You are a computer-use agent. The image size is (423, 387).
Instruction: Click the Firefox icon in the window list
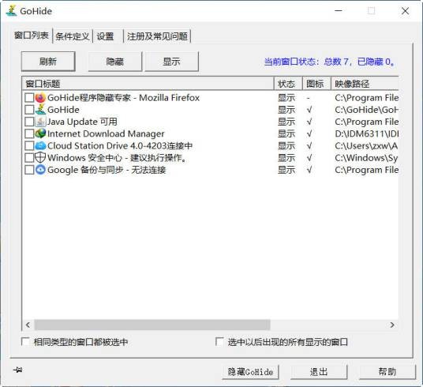point(40,98)
